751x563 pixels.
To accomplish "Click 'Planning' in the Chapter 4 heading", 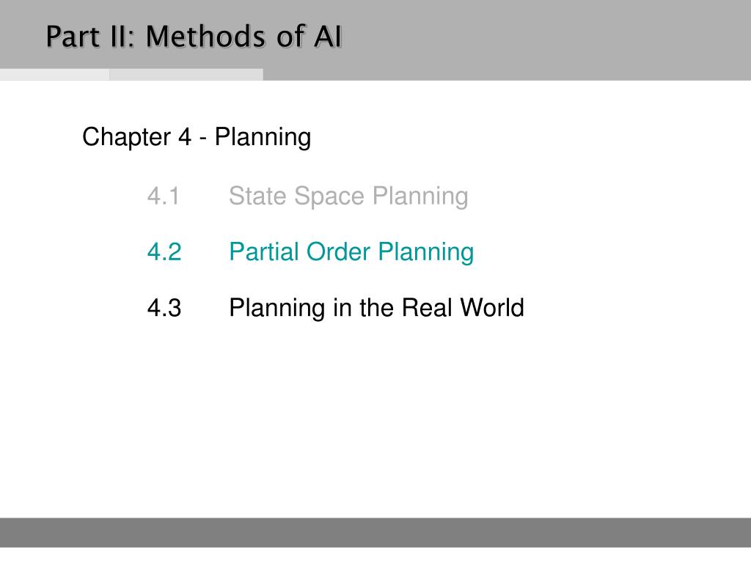I will pyautogui.click(x=263, y=138).
